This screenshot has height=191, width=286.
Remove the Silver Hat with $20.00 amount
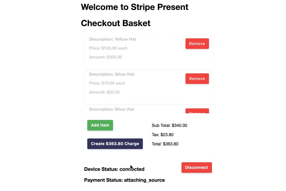197,79
